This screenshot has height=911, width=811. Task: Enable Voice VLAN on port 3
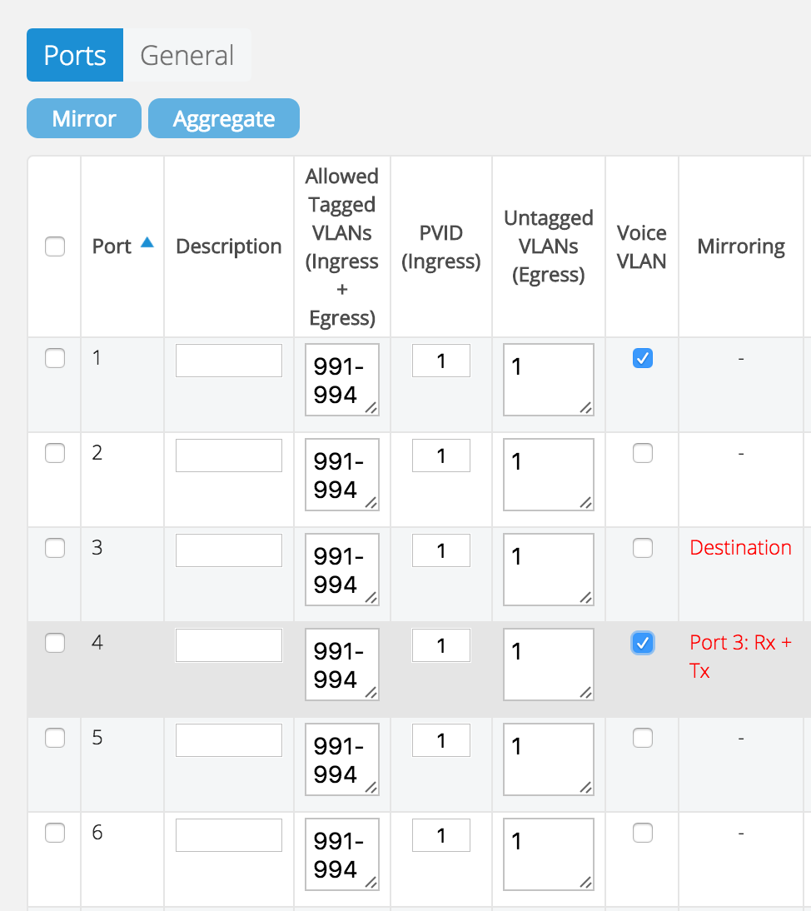[x=642, y=548]
